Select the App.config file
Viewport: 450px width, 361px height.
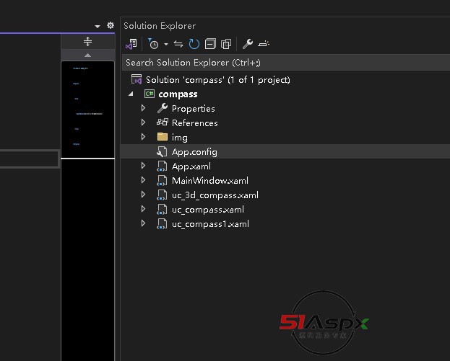[194, 152]
